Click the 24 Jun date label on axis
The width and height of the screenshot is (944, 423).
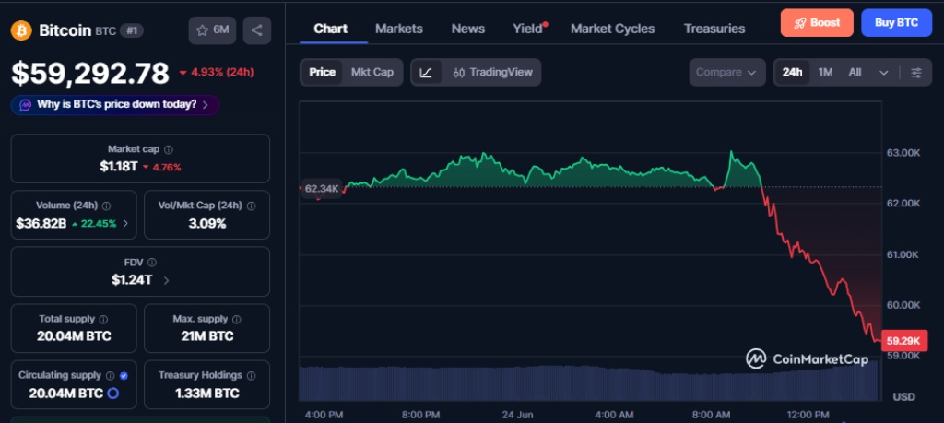(517, 415)
